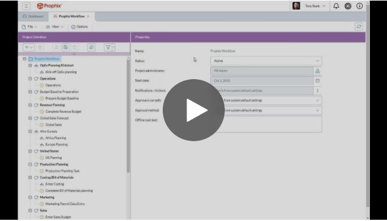Open the info icon in header
The image size is (387, 221).
click(360, 6)
